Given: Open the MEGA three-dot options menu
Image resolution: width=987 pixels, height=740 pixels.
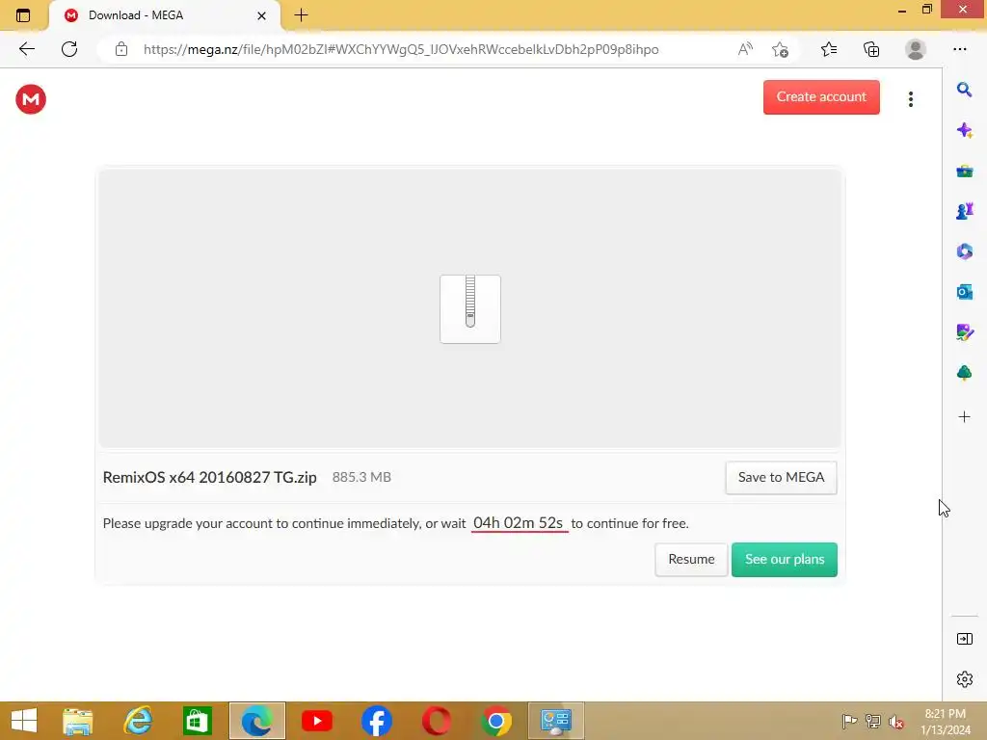Looking at the screenshot, I should (910, 99).
